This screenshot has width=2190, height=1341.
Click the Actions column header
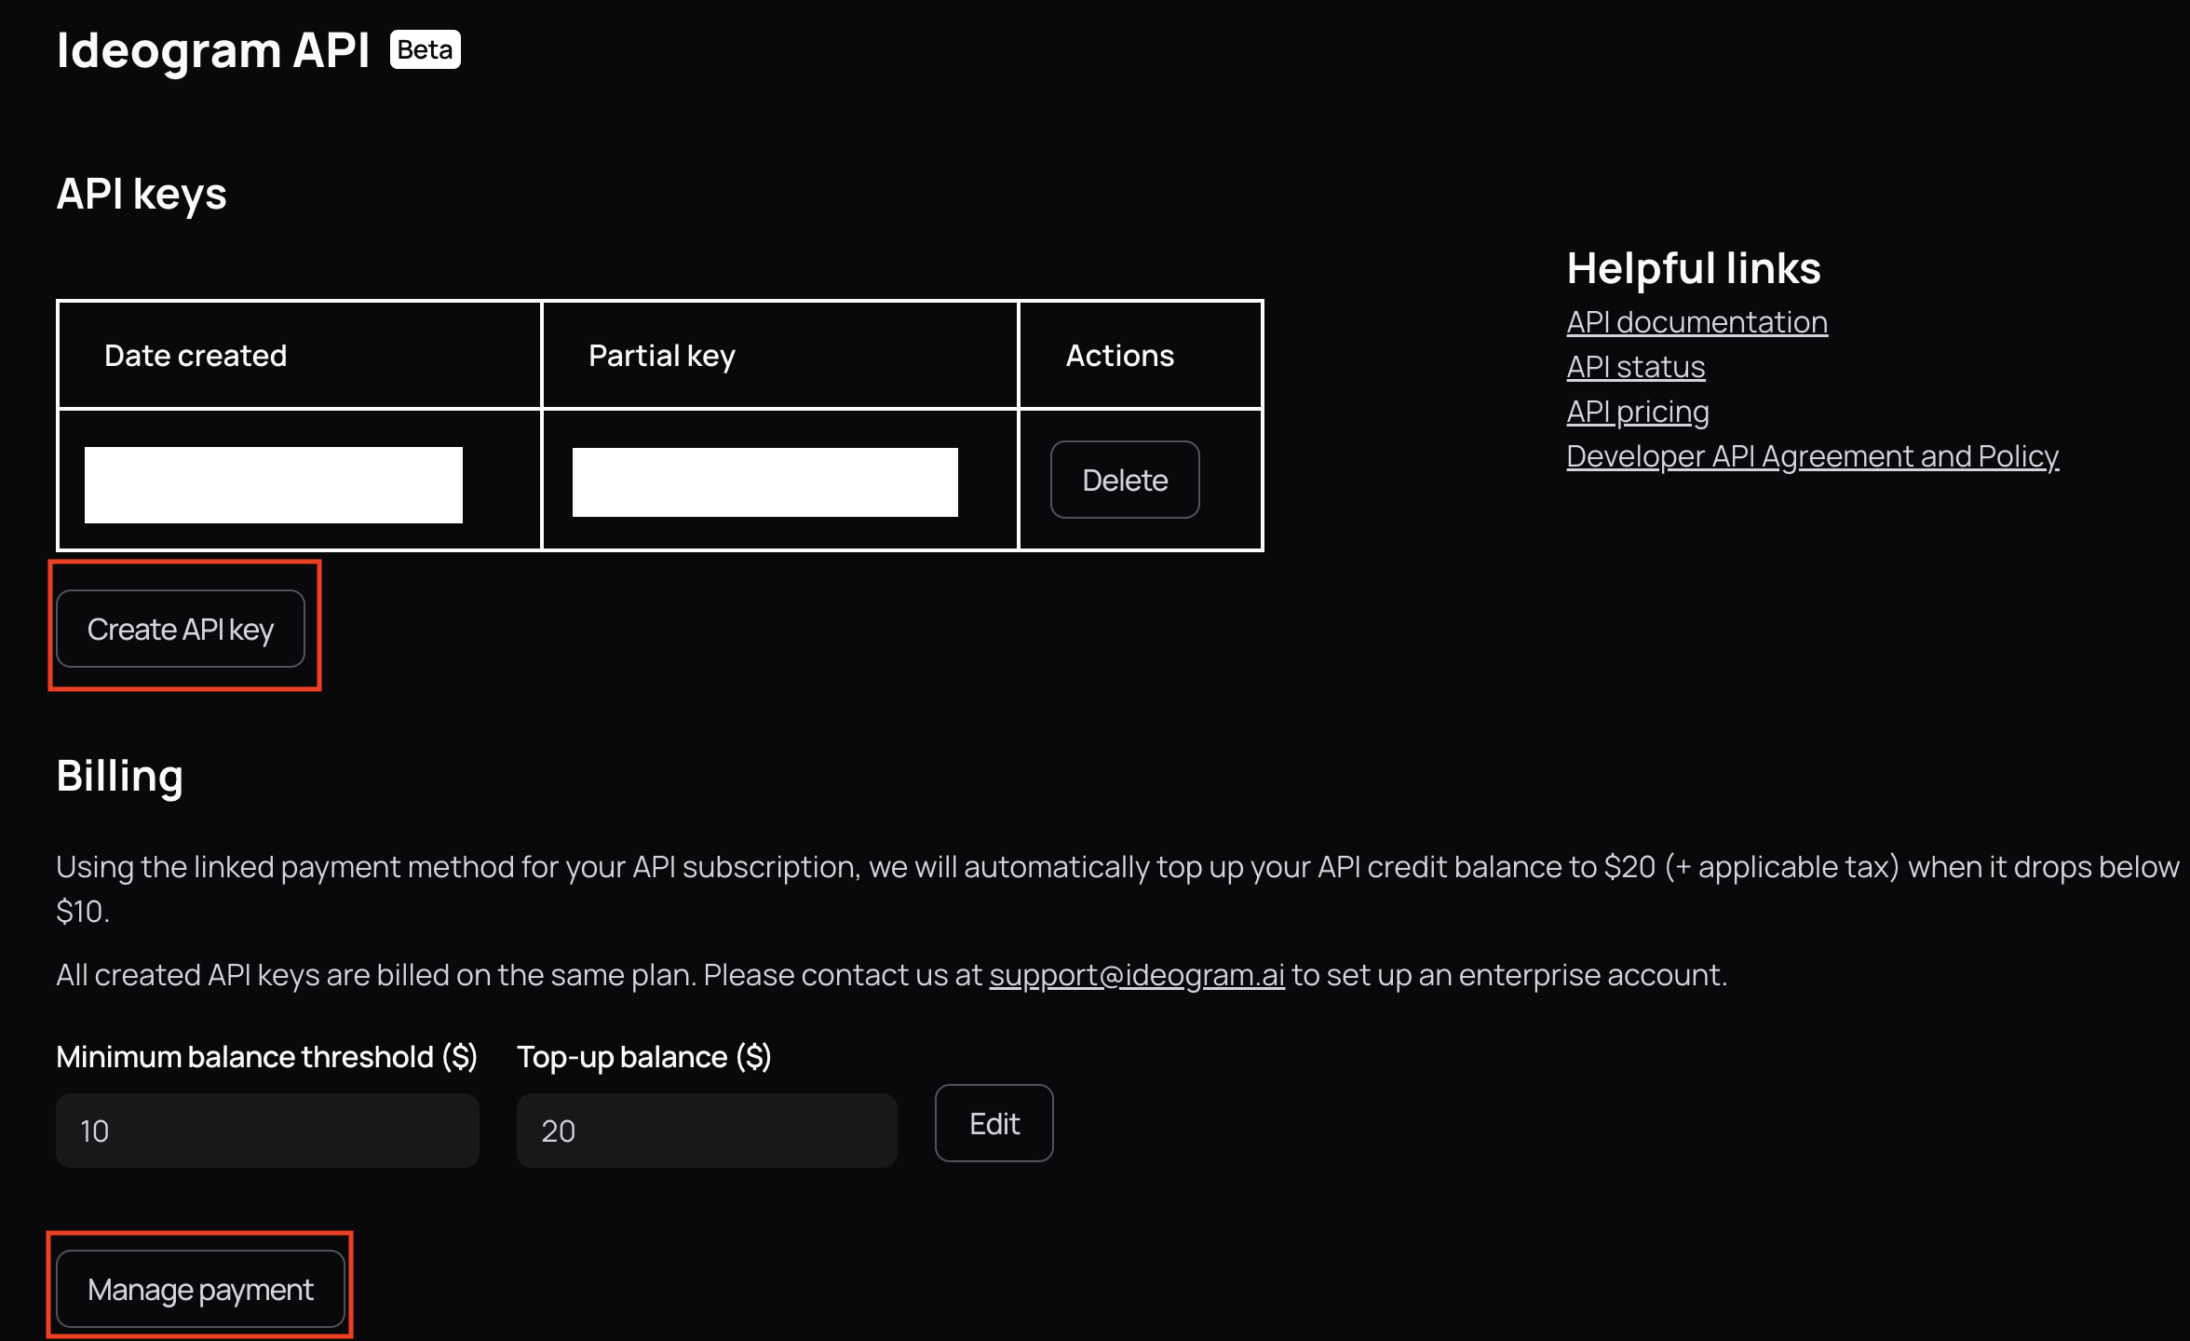click(1119, 356)
